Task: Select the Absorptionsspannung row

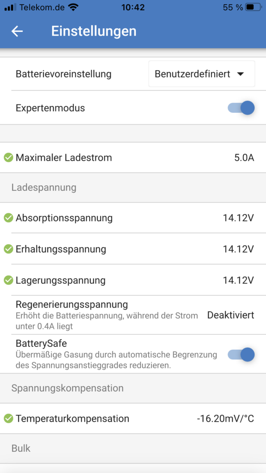Action: tap(133, 218)
